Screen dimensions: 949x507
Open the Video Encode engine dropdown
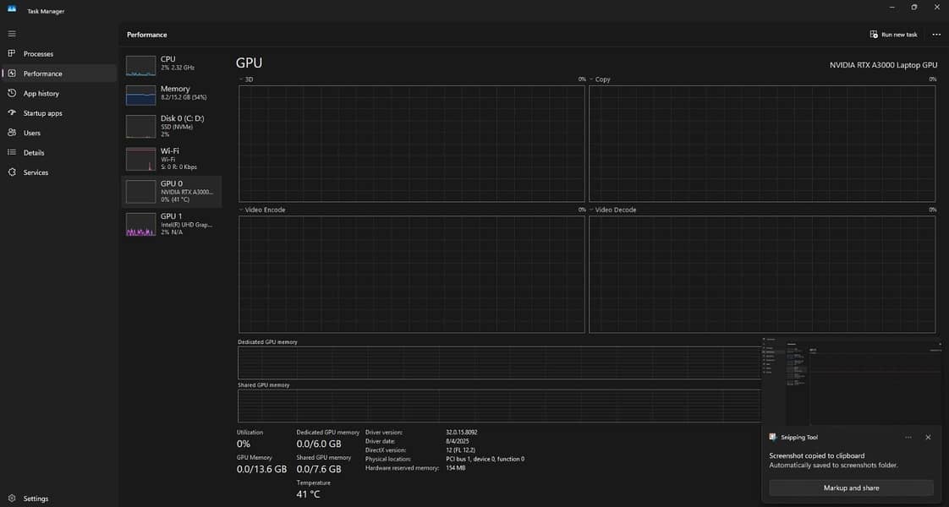coord(241,210)
